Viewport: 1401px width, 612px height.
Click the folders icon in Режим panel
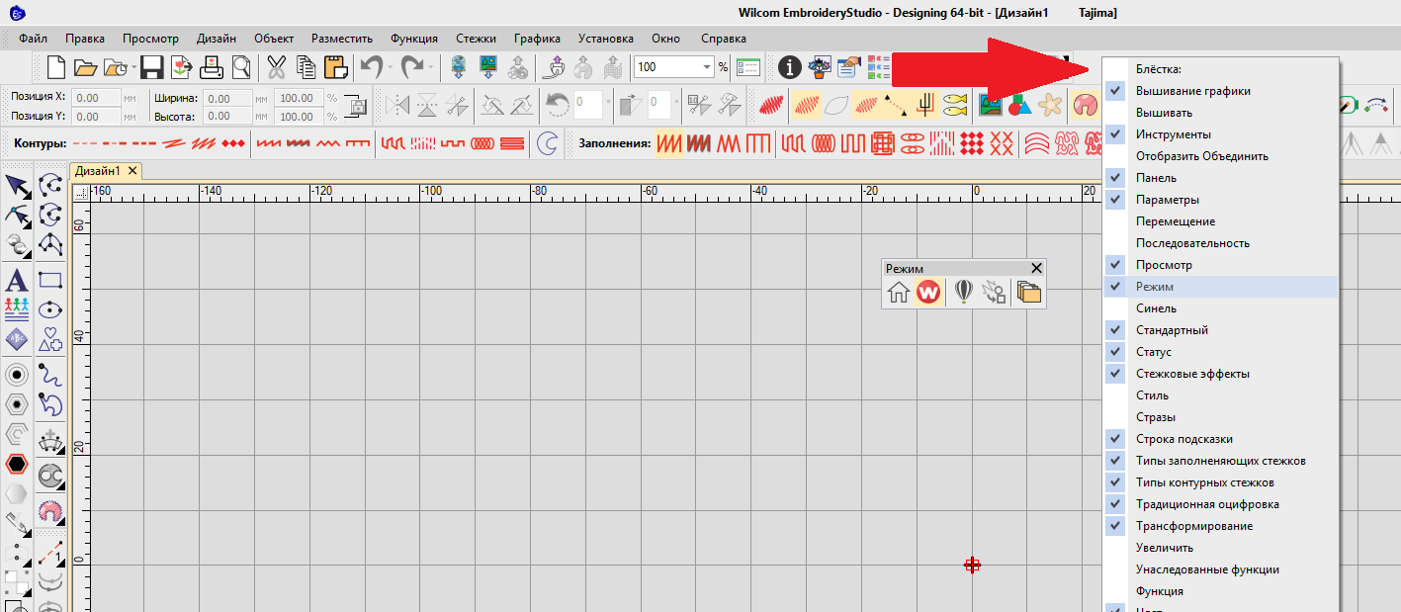pos(1029,292)
